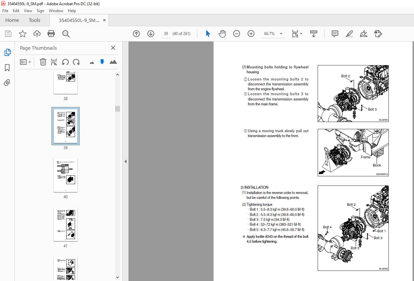The width and height of the screenshot is (414, 281).
Task: Activate the hand pan tool
Action: pos(222,34)
